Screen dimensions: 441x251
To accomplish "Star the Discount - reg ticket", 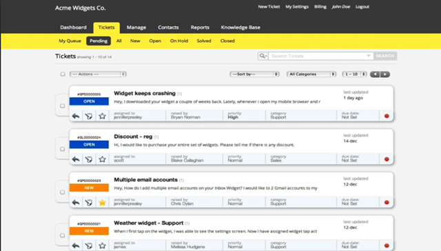I will (103, 159).
